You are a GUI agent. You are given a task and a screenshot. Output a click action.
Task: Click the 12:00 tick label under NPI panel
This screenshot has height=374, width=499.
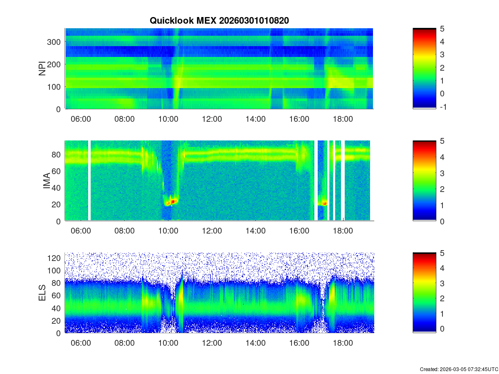point(212,119)
